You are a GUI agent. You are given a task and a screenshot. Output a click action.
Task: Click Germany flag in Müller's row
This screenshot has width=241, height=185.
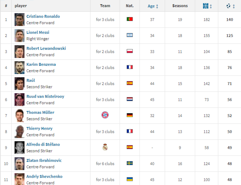coord(130,115)
